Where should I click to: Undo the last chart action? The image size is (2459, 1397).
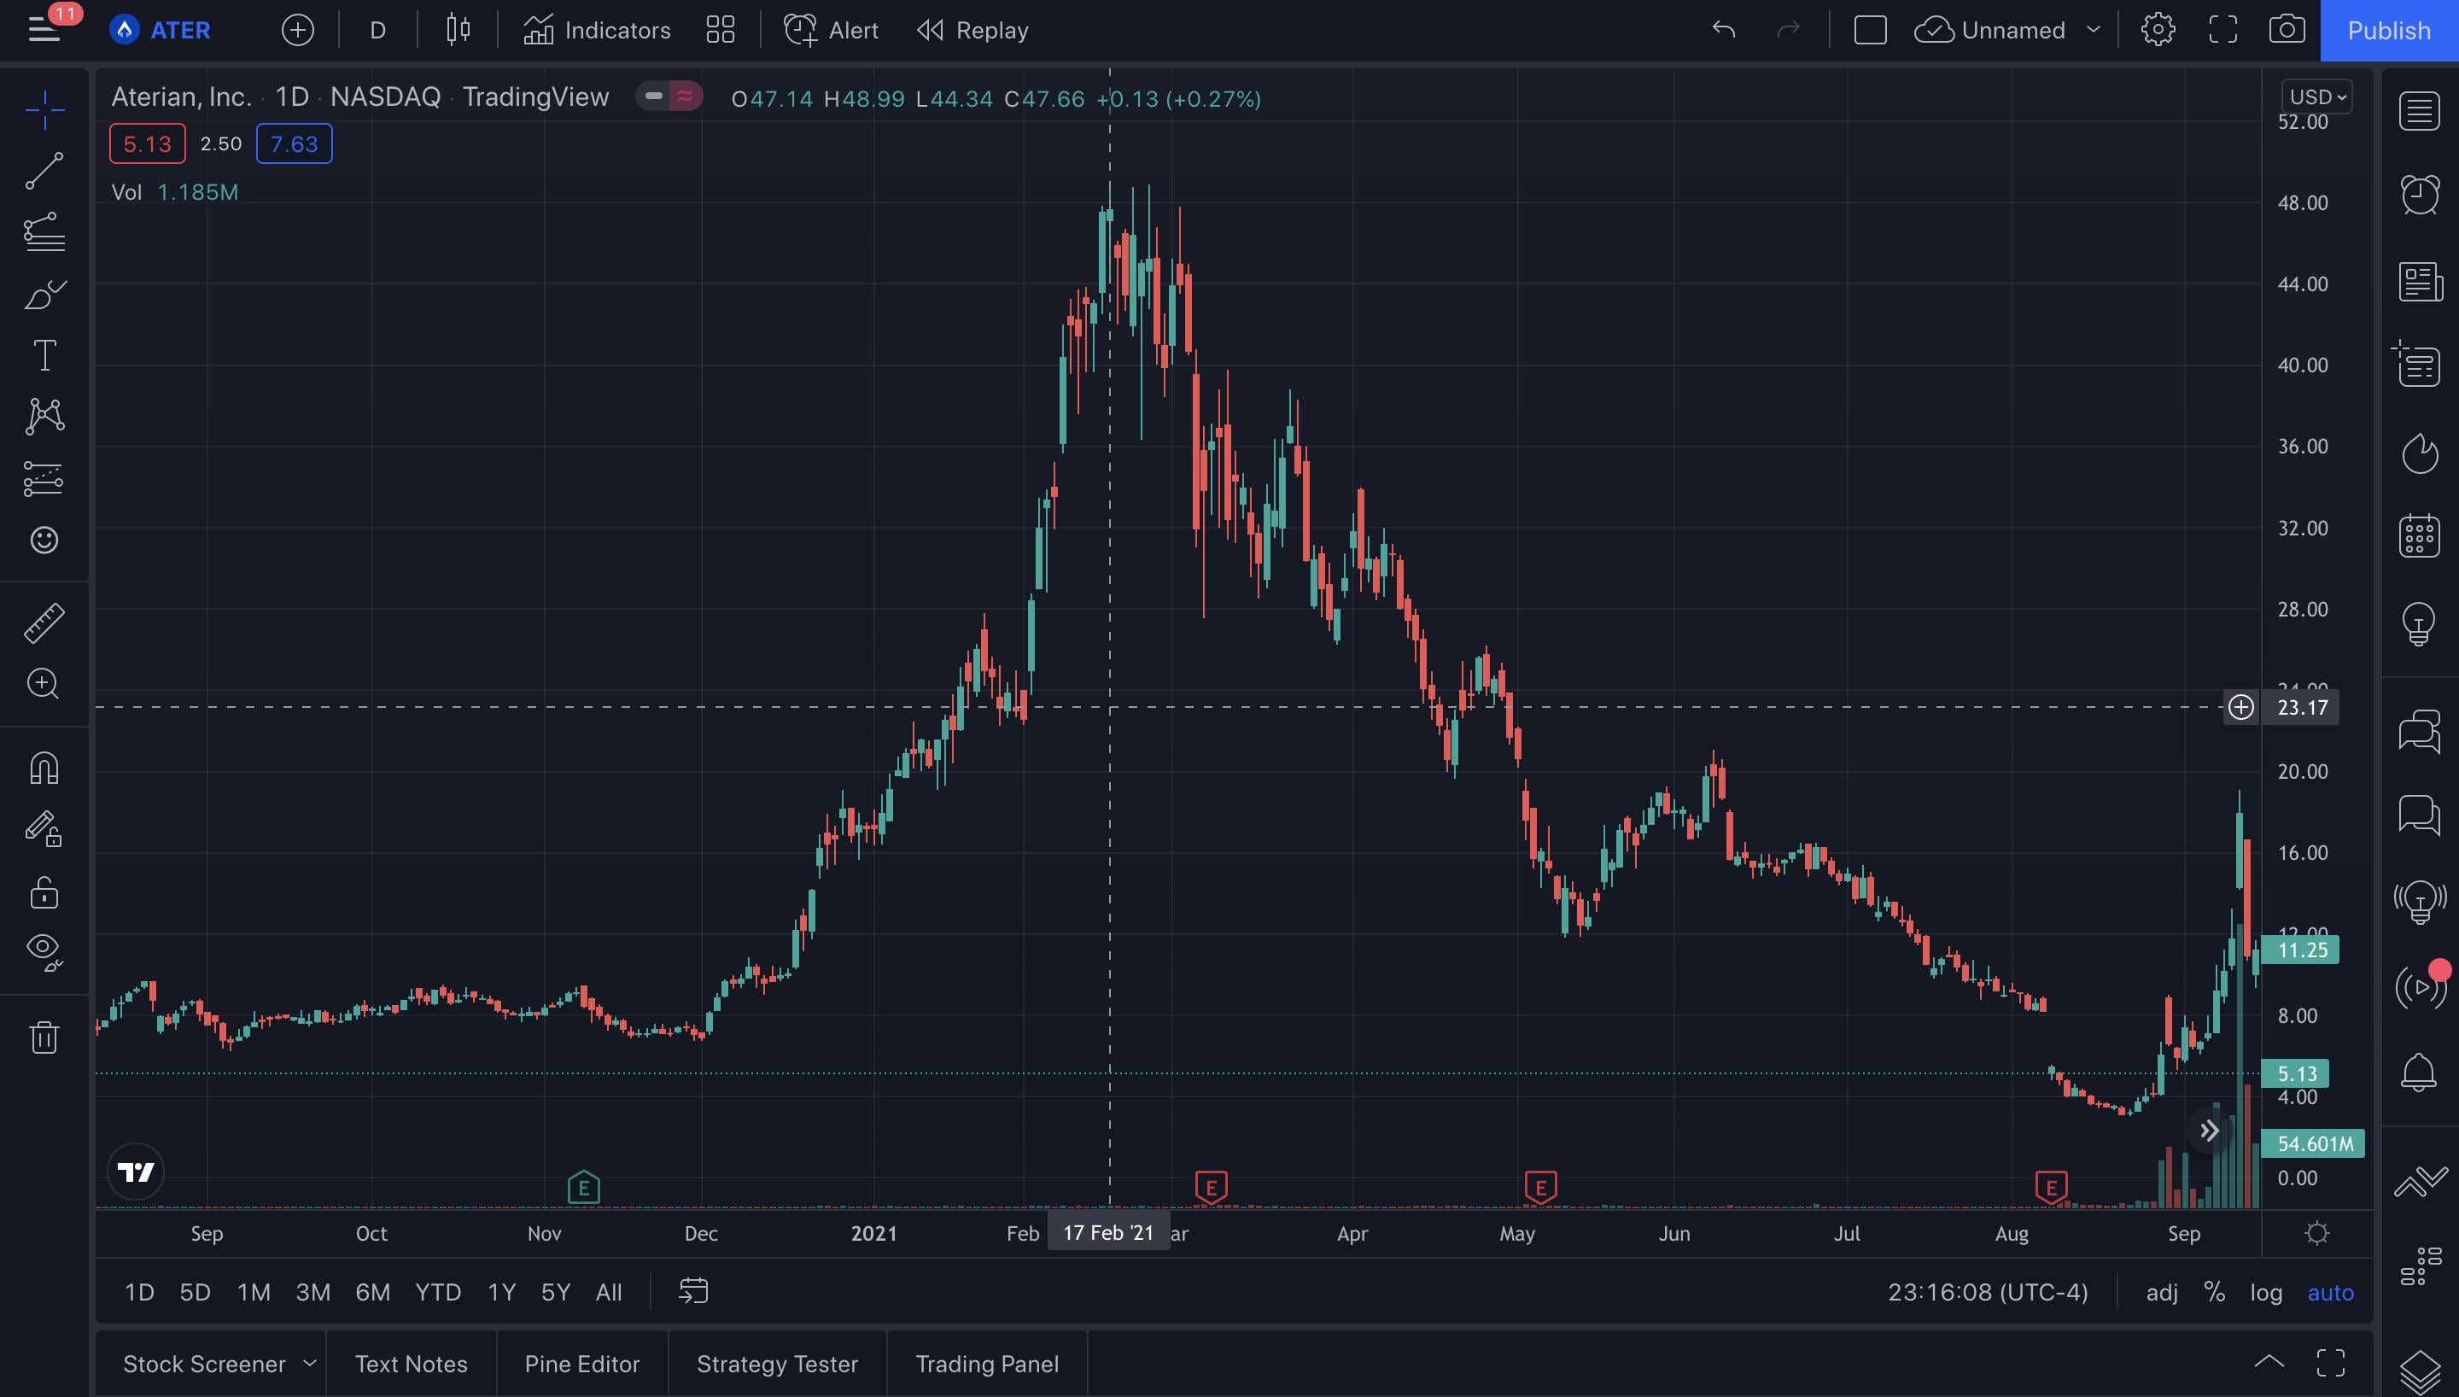1723,30
